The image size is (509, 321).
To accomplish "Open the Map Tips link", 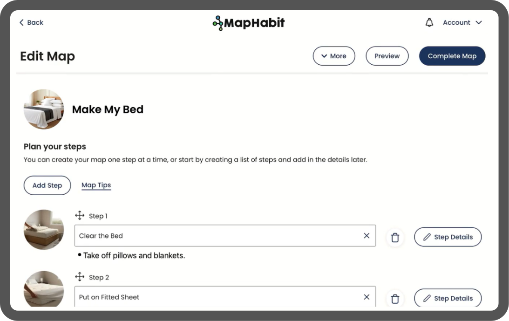I will (x=96, y=185).
